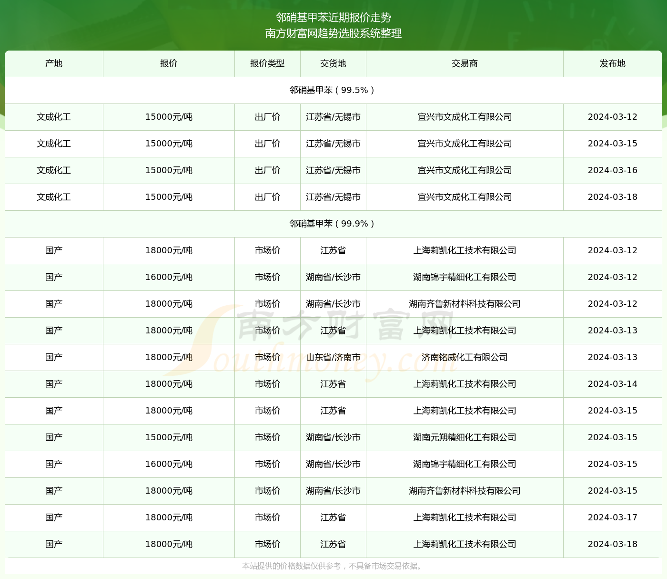Image resolution: width=667 pixels, height=579 pixels.
Task: Click 15000元/吨 in the 文成化工 2024-03-12 row
Action: point(169,117)
